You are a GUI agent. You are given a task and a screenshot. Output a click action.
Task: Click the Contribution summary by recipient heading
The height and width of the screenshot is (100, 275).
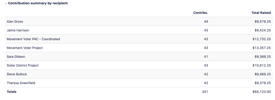(38, 3)
